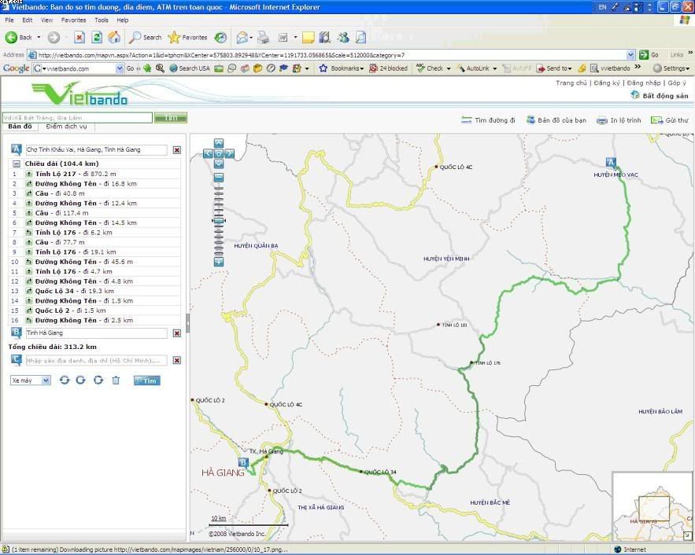This screenshot has width=695, height=555.
Task: Clear point B with its red X
Action: 177,333
